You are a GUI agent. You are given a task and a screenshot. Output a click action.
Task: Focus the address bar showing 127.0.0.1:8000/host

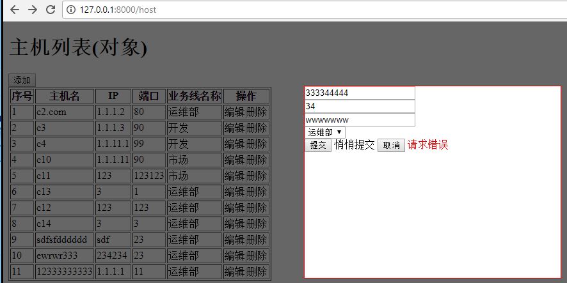315,10
